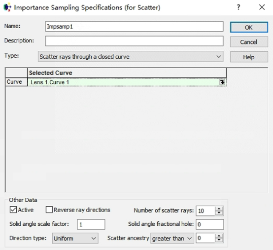The image size is (273, 250).
Task: Click the question mark help icon
Action: [239, 7]
